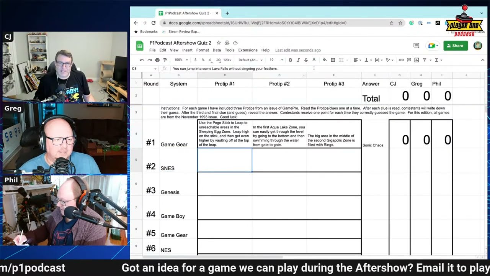Screen dimensions: 490x276
Task: Share this page from the address bar
Action: tap(392, 23)
